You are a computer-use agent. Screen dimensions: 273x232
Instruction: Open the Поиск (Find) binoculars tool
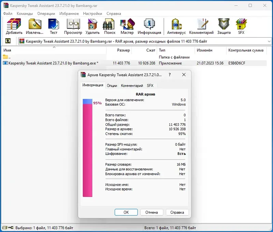tap(110, 26)
